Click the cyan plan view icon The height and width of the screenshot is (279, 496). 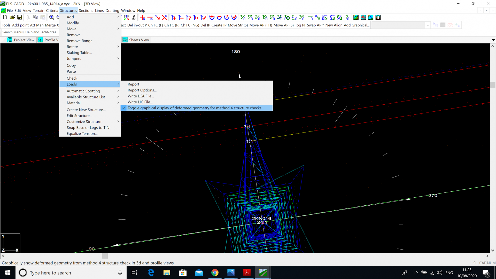371,17
